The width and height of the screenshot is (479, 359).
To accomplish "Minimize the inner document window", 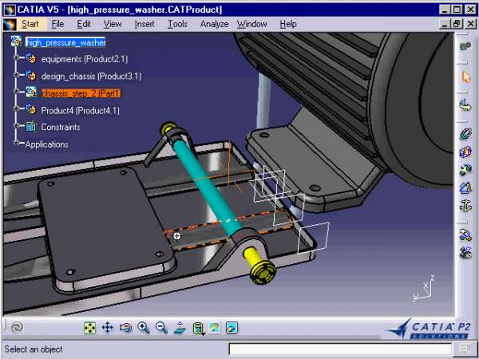I will [x=445, y=24].
